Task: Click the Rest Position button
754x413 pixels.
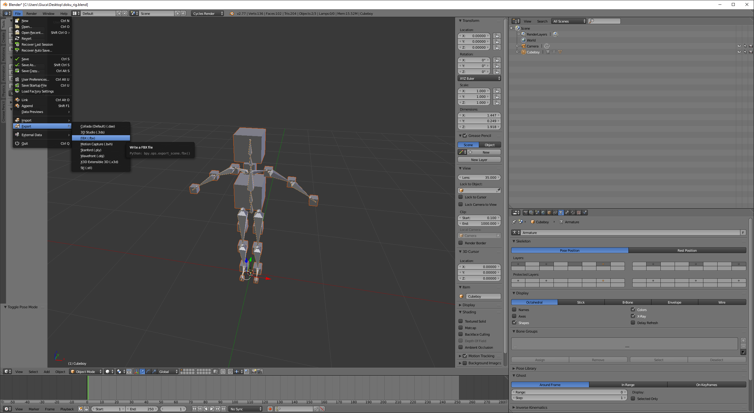Action: click(x=687, y=250)
